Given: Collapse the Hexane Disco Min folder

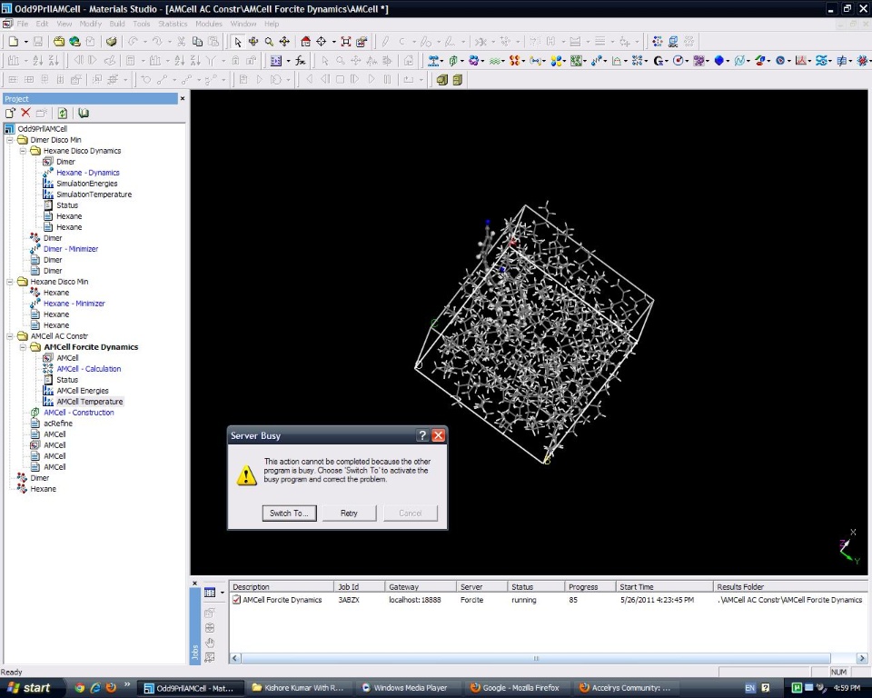Looking at the screenshot, I should pos(10,282).
